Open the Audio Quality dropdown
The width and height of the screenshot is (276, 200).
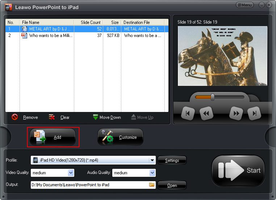point(152,173)
